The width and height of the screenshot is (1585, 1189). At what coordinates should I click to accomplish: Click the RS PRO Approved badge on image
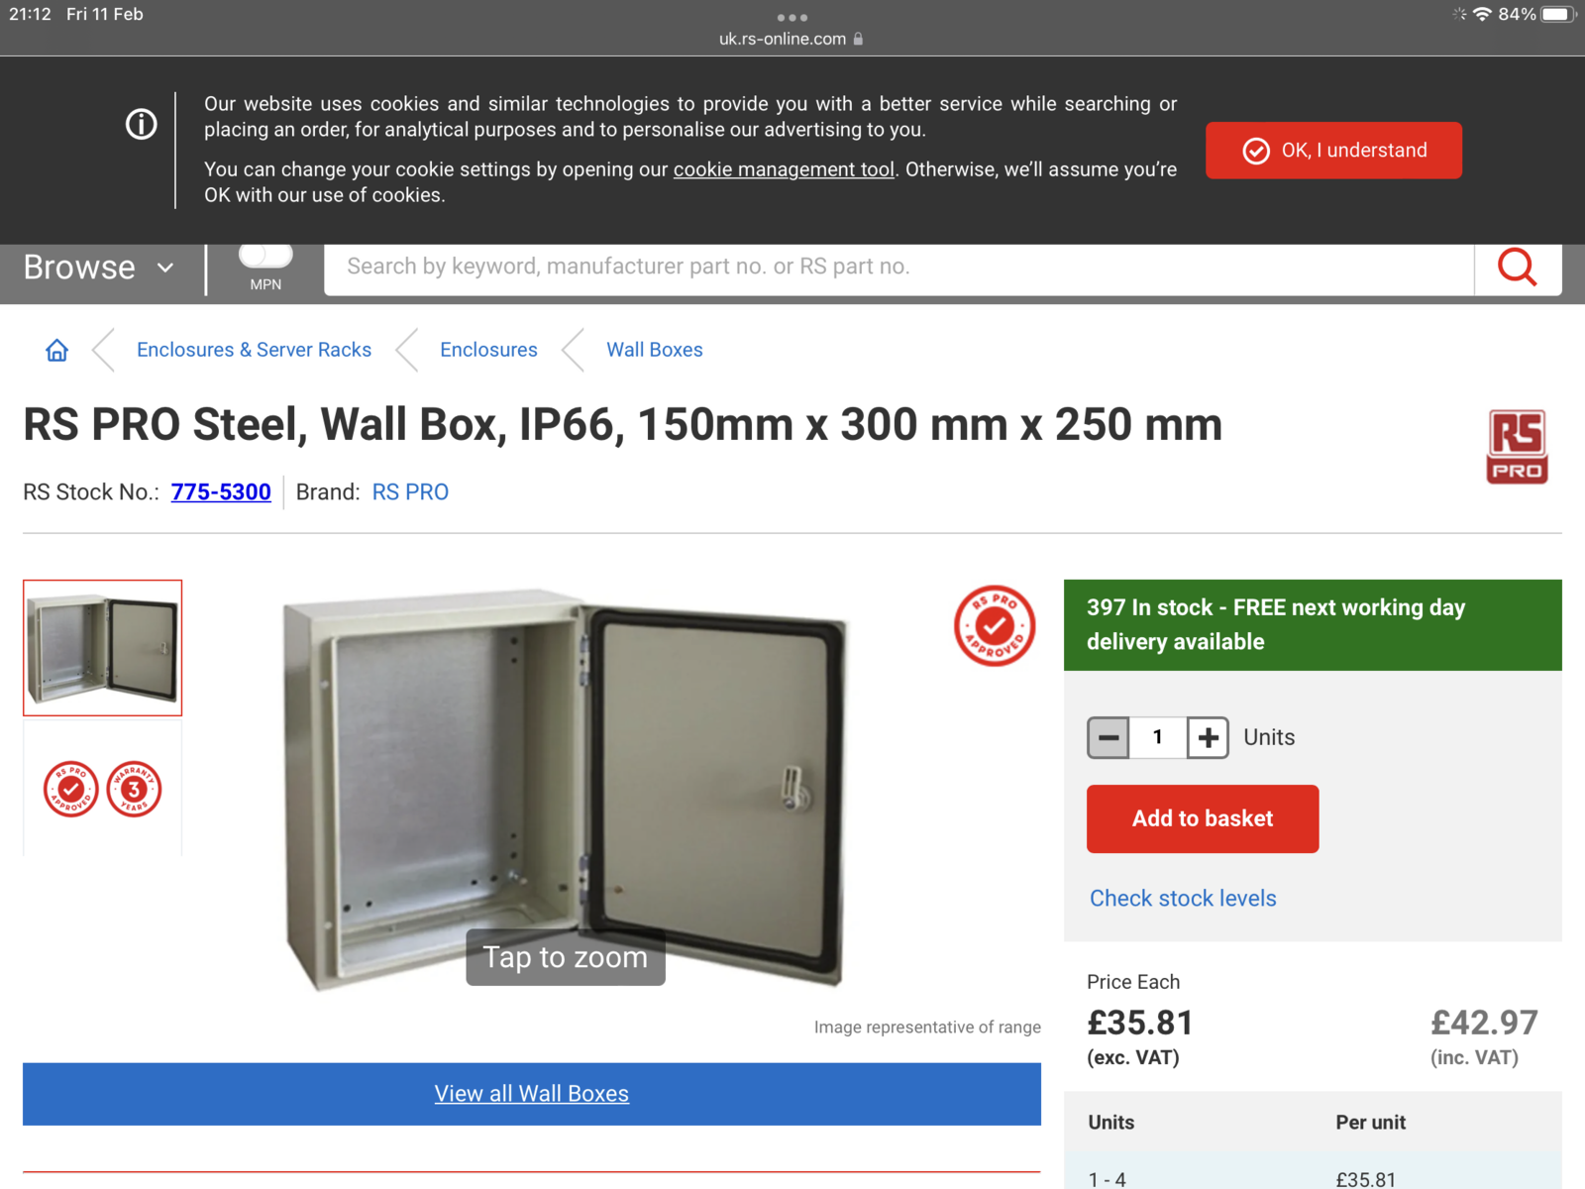click(x=995, y=626)
